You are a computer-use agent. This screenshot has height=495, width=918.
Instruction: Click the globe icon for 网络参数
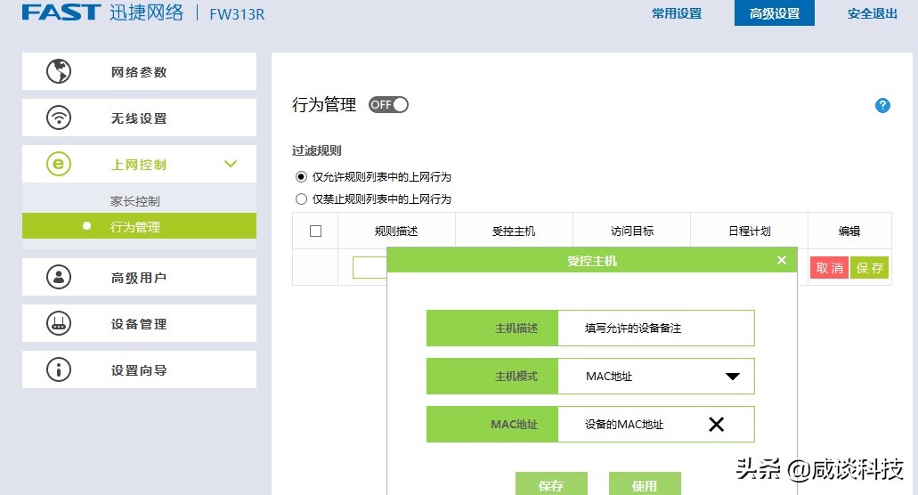[59, 71]
